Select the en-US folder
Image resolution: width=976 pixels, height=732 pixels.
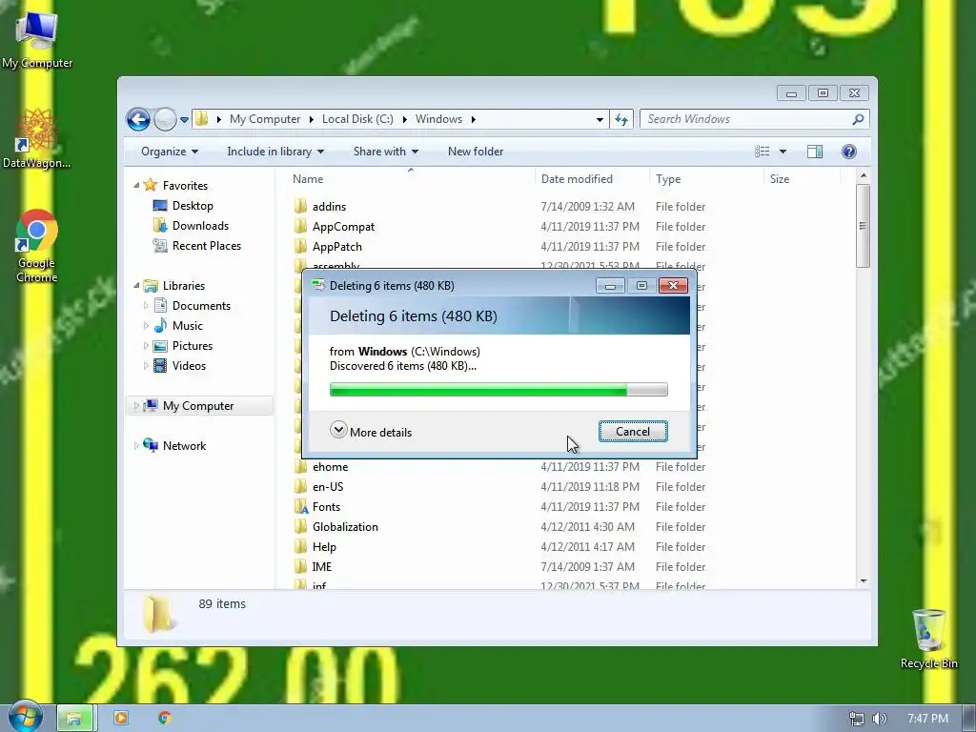pos(328,487)
